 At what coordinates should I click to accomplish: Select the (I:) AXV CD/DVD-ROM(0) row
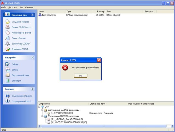pos(62,113)
